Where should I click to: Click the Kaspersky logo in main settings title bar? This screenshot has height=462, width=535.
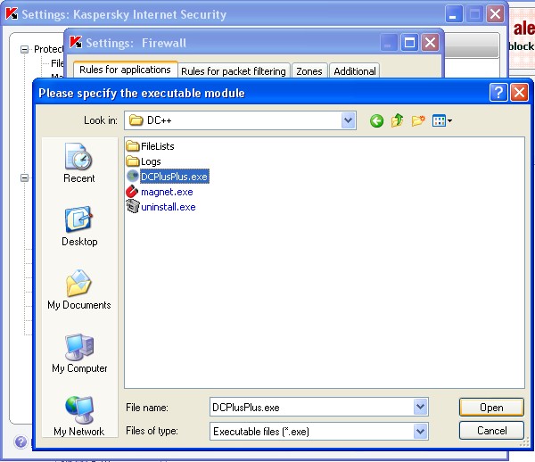pyautogui.click(x=12, y=14)
